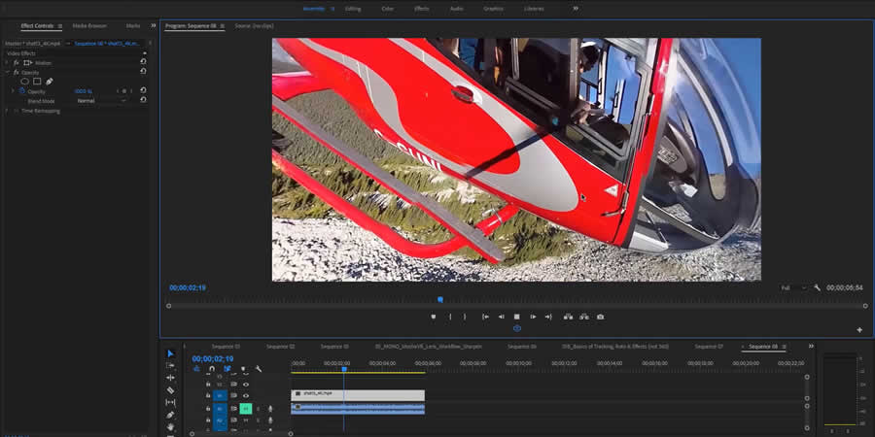This screenshot has height=437, width=875.
Task: Open the Blend Mode dropdown
Action: (x=101, y=100)
